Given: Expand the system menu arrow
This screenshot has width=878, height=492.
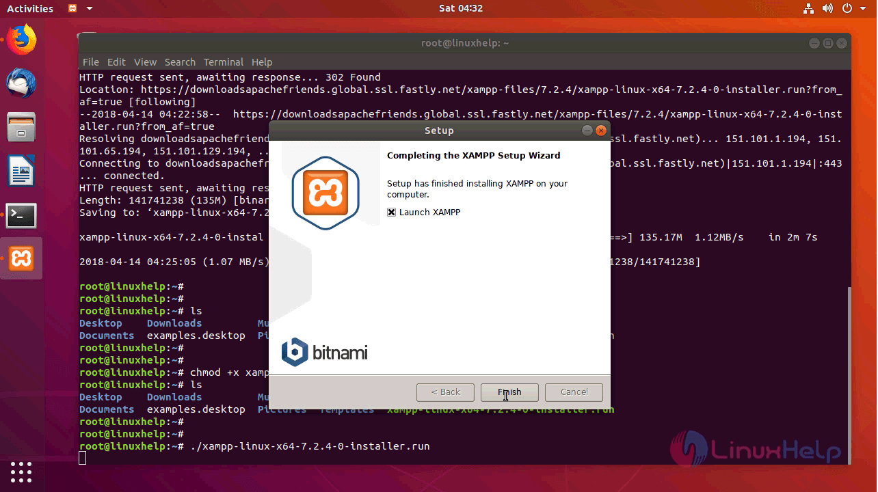Looking at the screenshot, I should tap(862, 9).
